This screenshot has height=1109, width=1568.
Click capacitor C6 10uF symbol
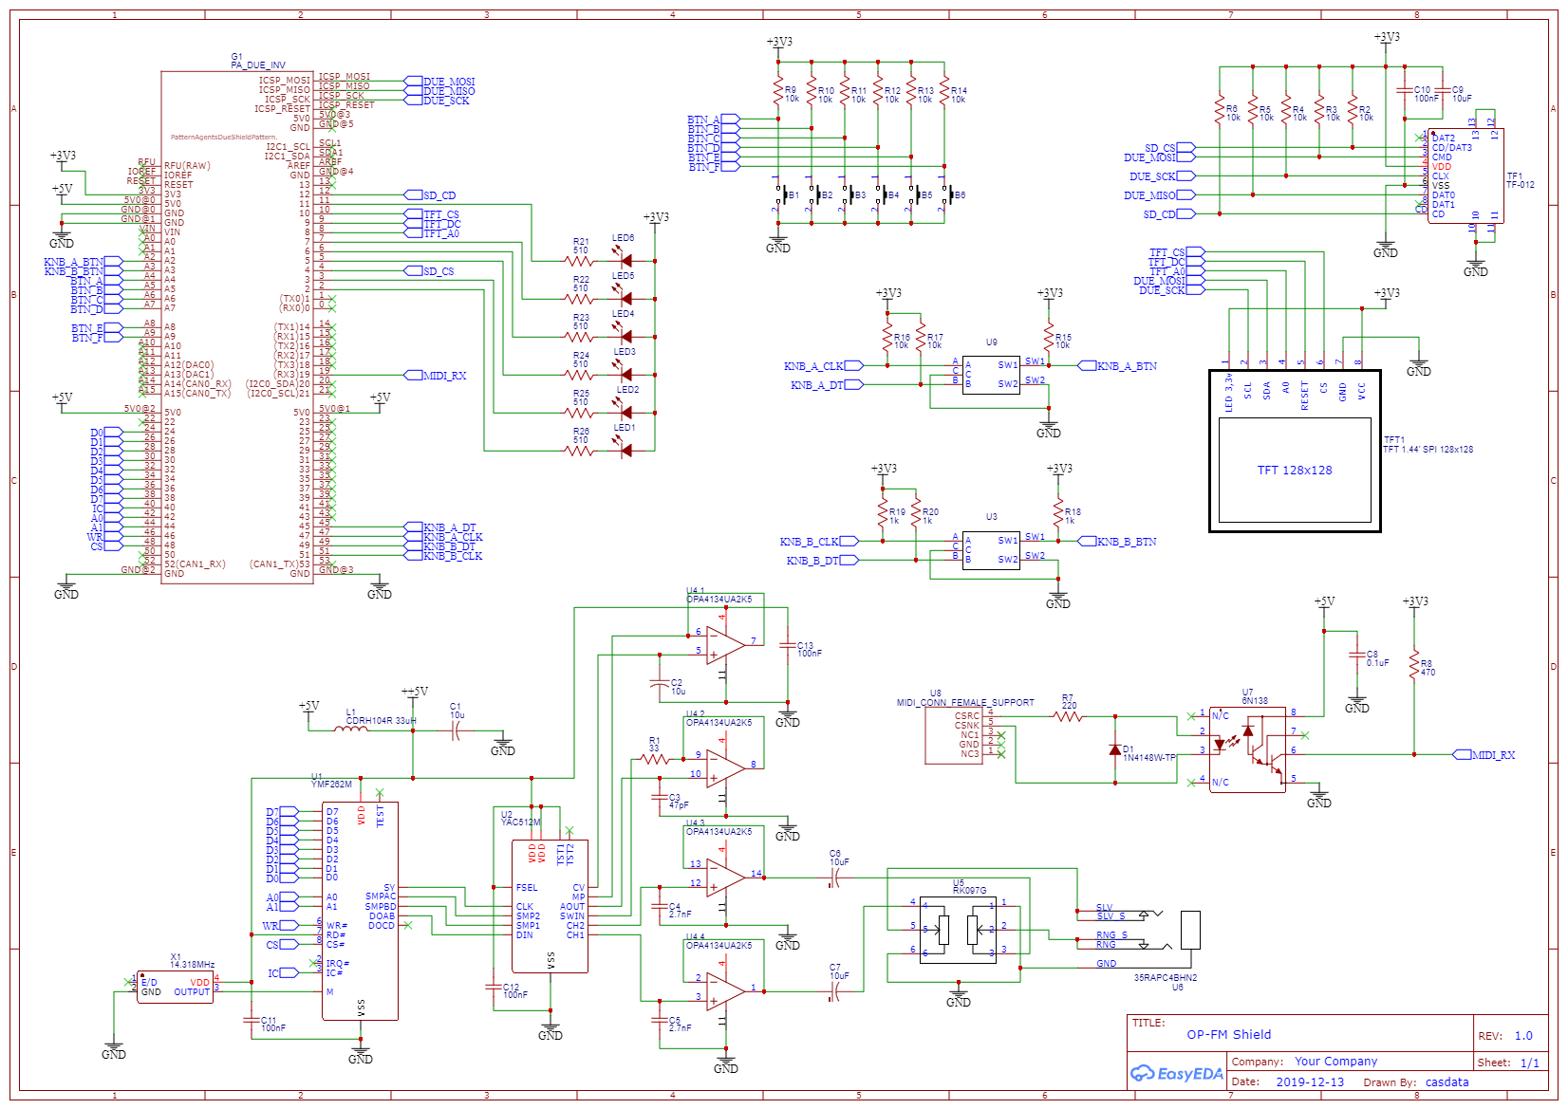tap(835, 878)
